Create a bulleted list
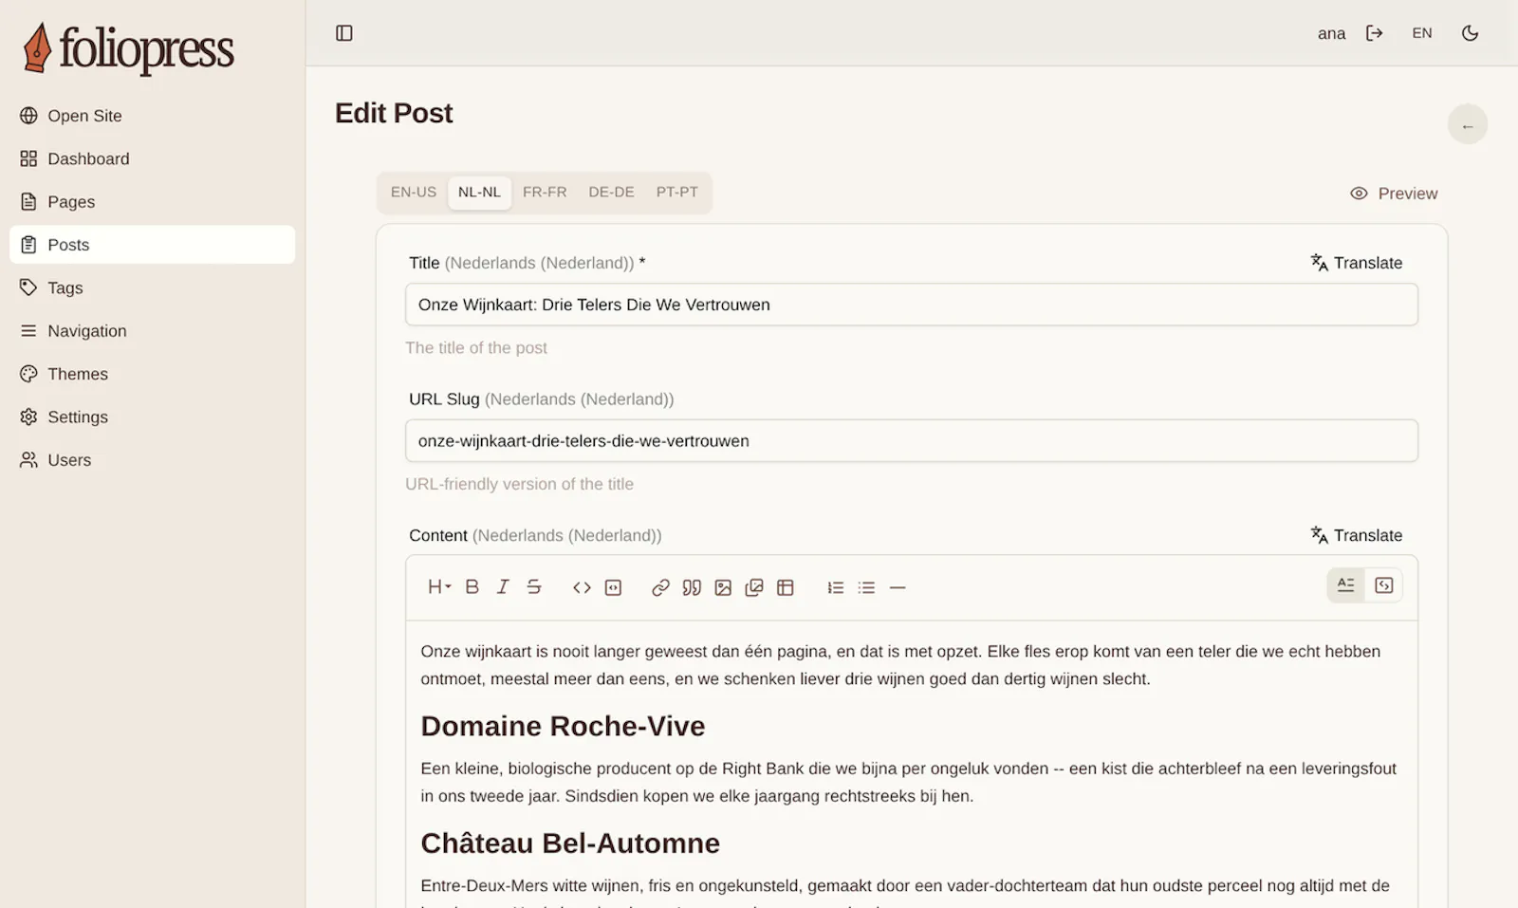The image size is (1518, 908). click(866, 587)
